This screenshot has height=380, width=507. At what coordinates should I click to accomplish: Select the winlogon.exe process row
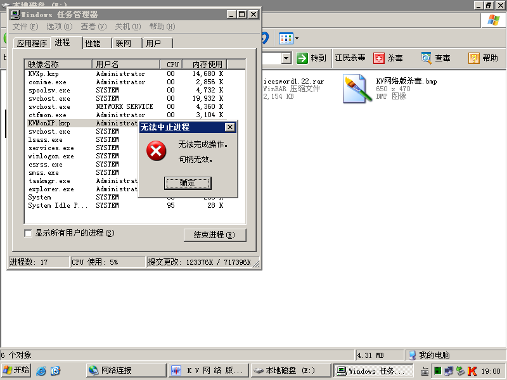click(83, 156)
